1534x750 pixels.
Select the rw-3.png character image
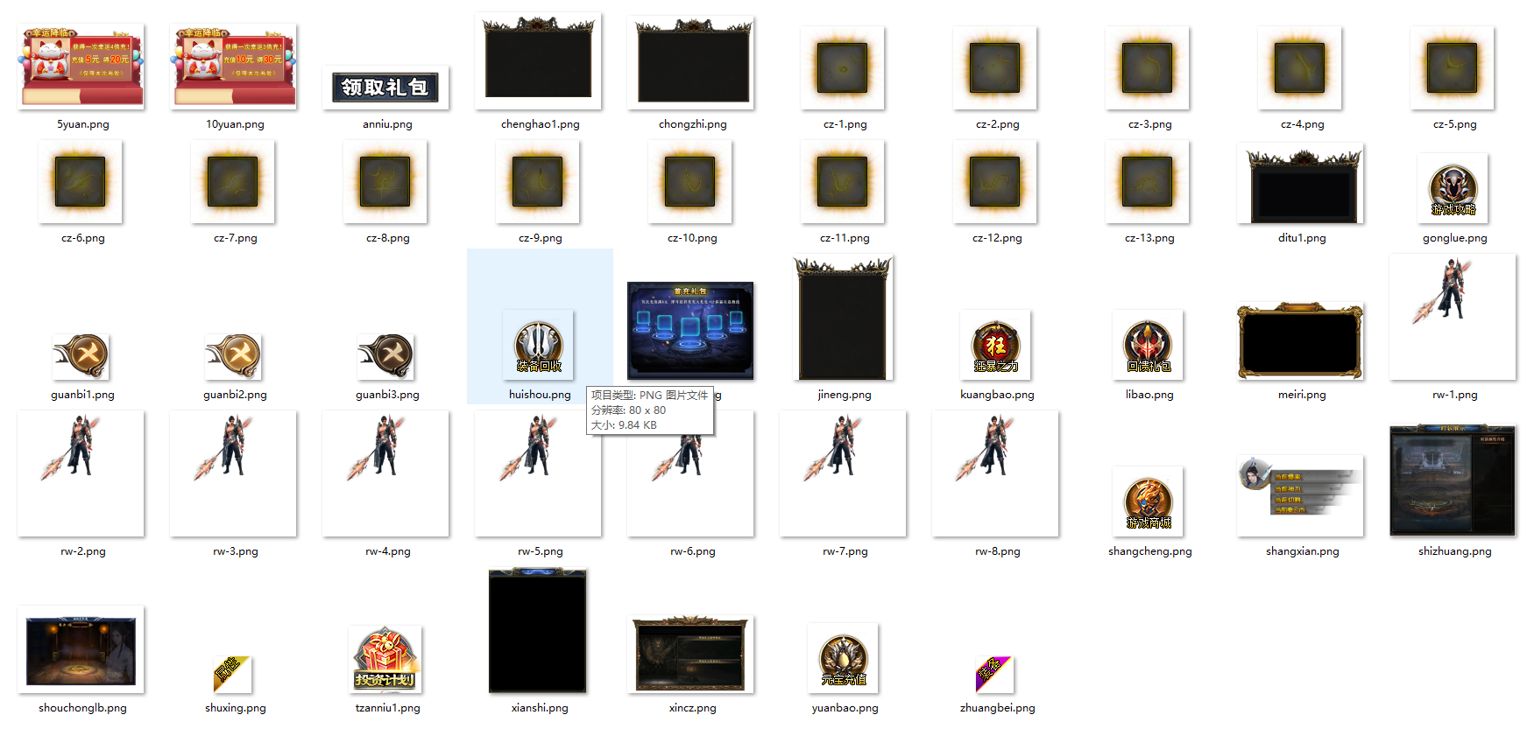click(234, 473)
